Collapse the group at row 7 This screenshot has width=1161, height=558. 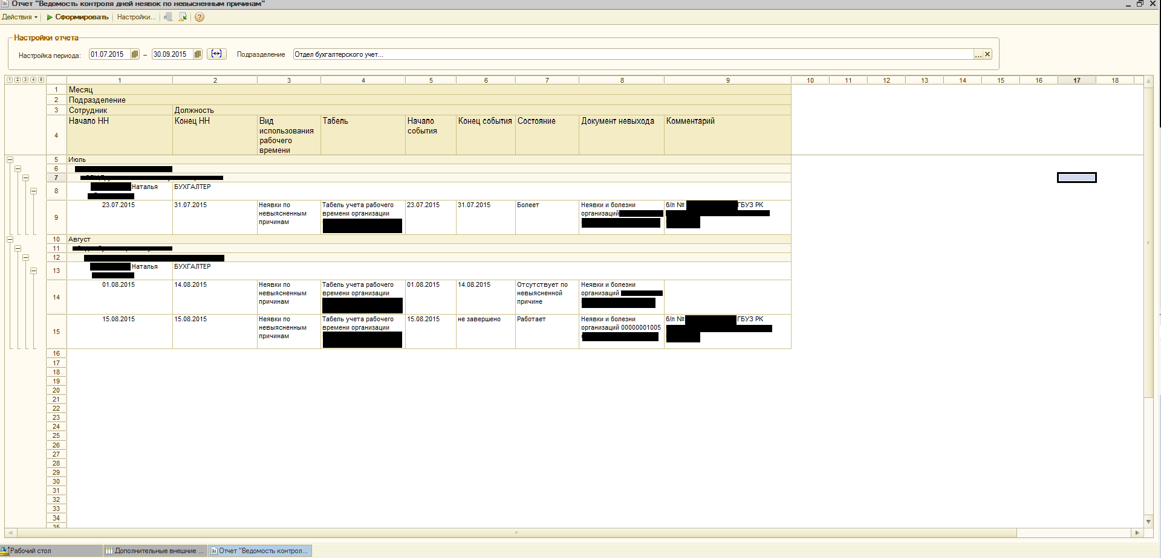tap(25, 178)
